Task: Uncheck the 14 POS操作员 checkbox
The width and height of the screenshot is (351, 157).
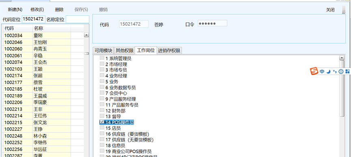Action: [102, 122]
